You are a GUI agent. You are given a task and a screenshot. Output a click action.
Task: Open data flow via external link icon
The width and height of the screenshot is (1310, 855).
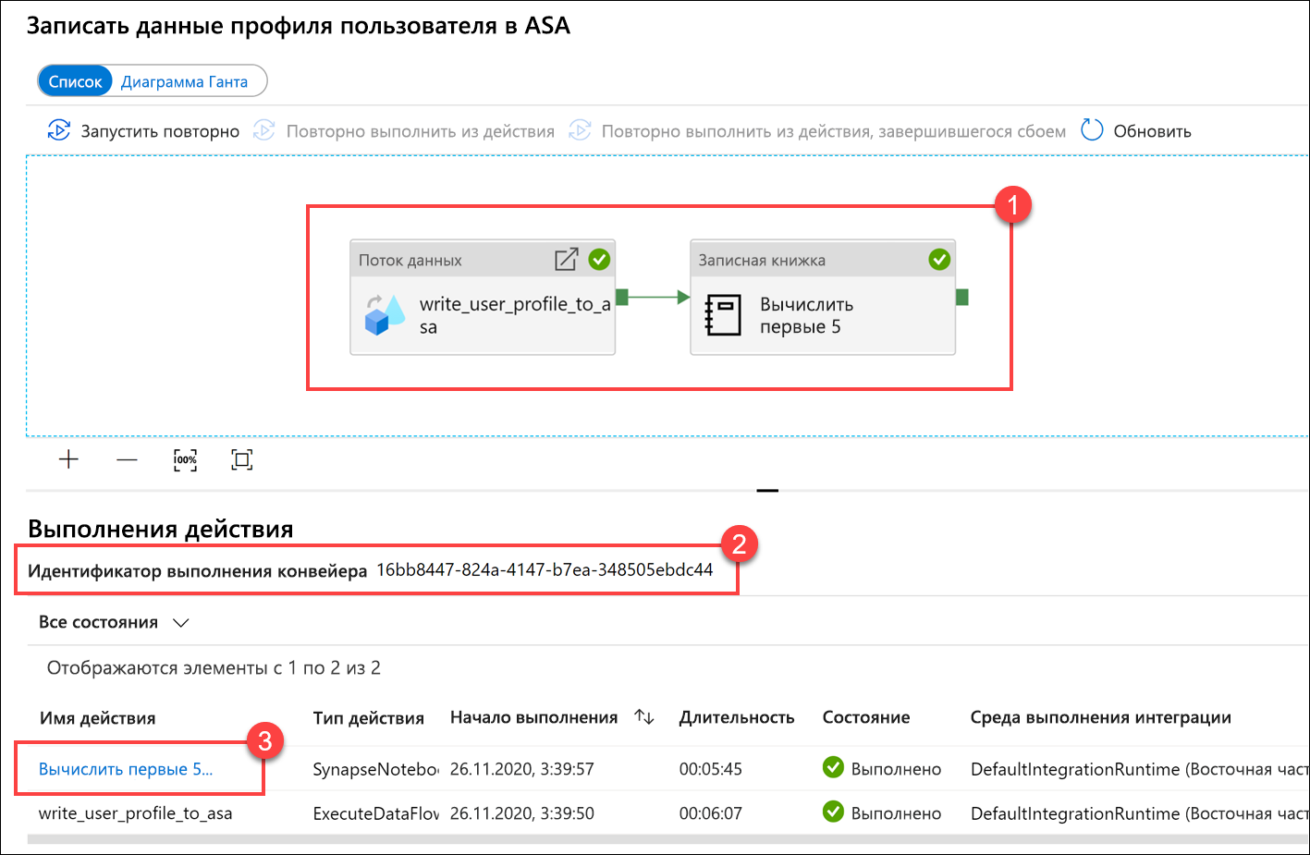566,260
